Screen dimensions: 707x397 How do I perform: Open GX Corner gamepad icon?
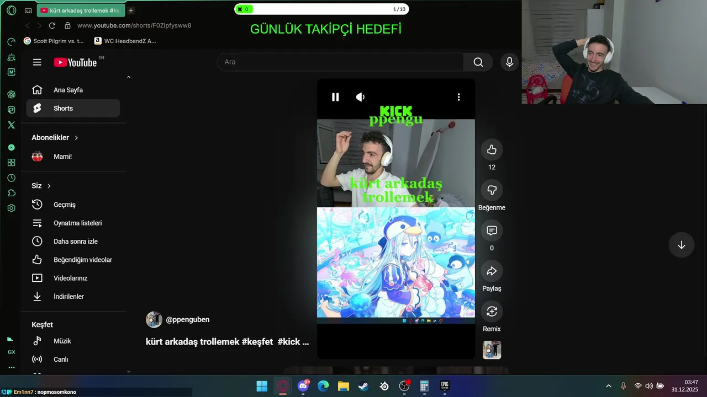click(28, 10)
